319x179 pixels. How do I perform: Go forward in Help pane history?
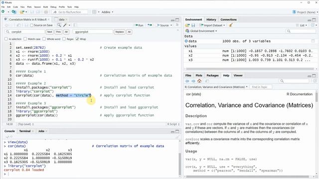pos(193,81)
